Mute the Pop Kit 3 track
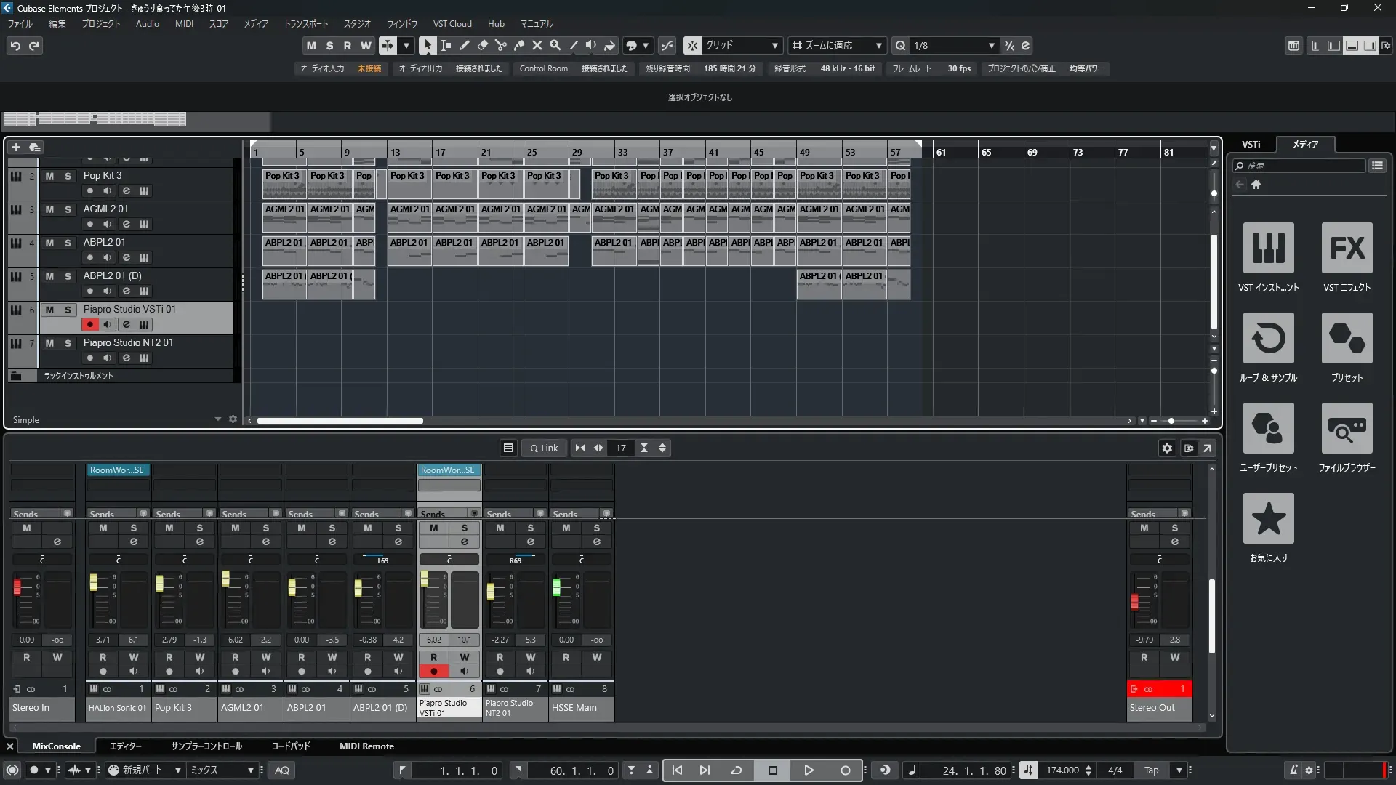1396x785 pixels. [x=49, y=176]
